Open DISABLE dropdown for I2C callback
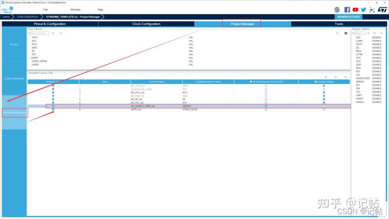Image resolution: width=389 pixels, height=219 pixels. 377,48
